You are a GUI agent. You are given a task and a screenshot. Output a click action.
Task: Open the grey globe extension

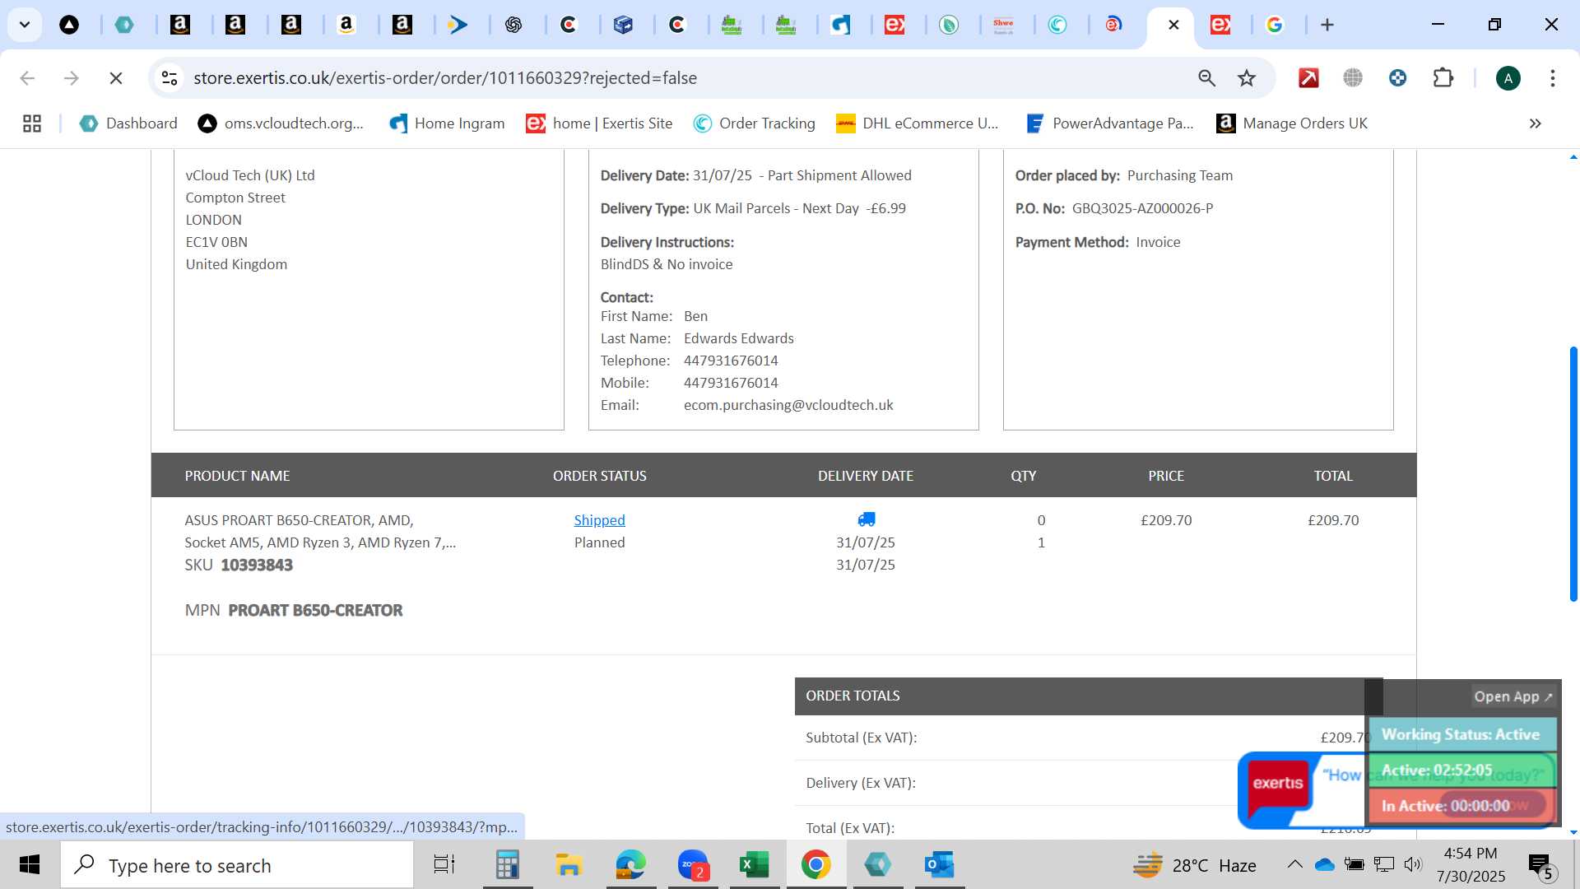[x=1353, y=78]
